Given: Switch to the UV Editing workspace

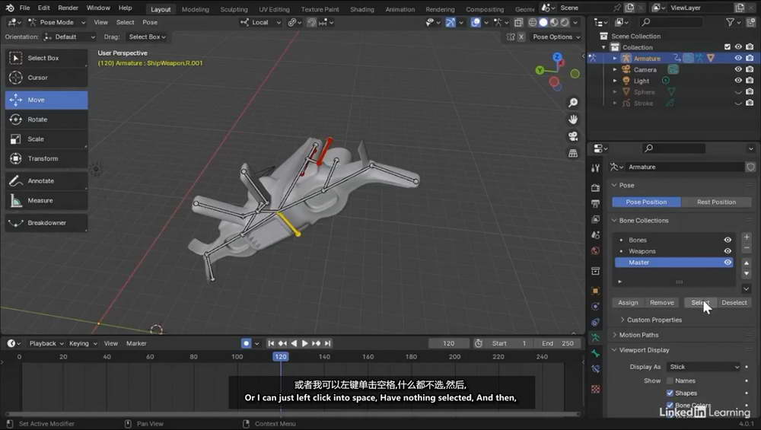Looking at the screenshot, I should point(274,9).
